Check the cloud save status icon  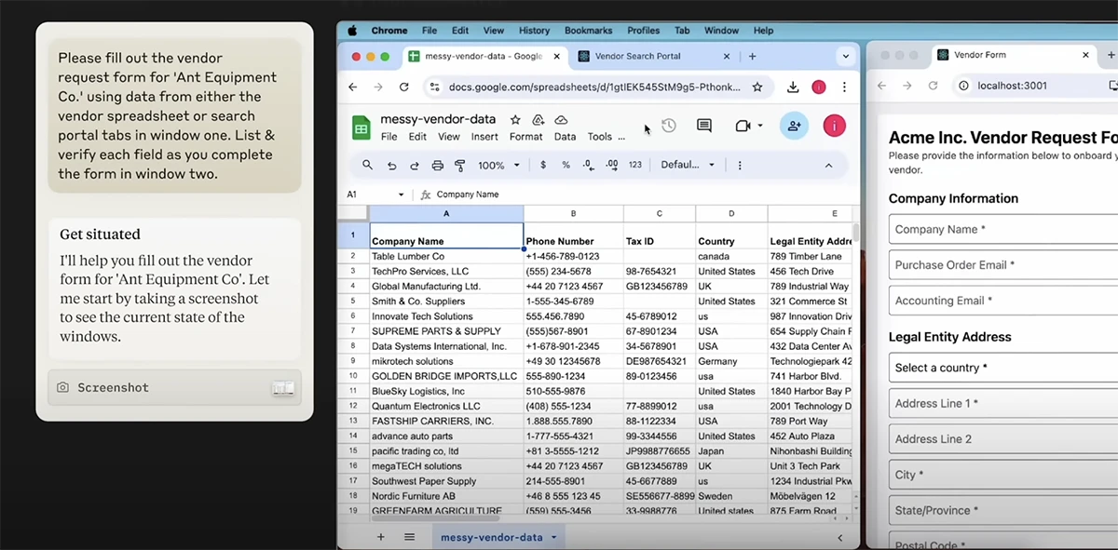(561, 120)
